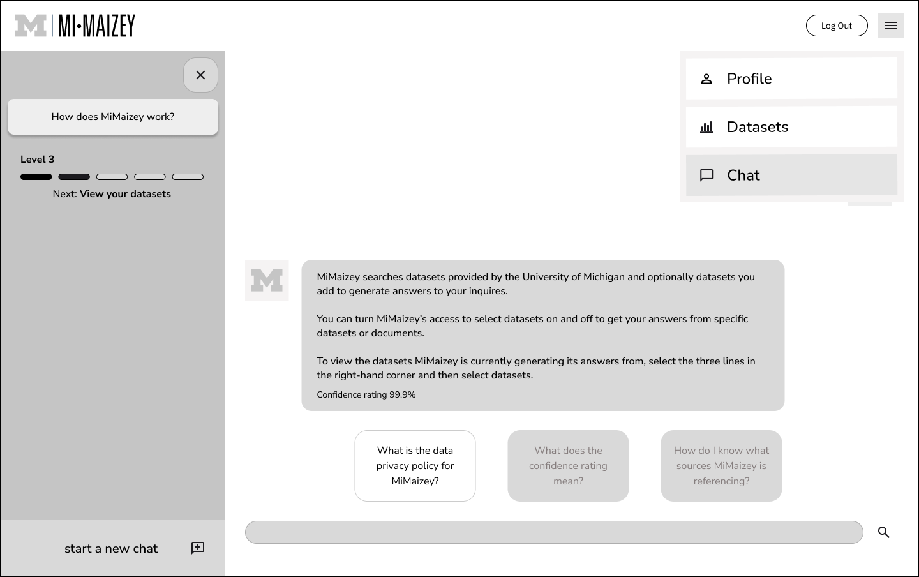Click the magnifier search icon
Viewport: 919px width, 577px height.
coord(884,532)
